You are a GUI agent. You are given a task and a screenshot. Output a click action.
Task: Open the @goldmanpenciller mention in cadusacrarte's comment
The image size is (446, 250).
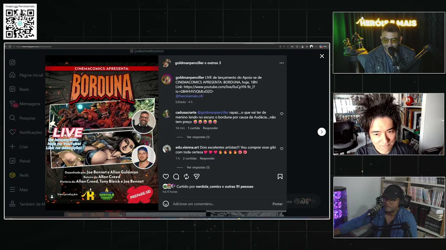point(213,112)
